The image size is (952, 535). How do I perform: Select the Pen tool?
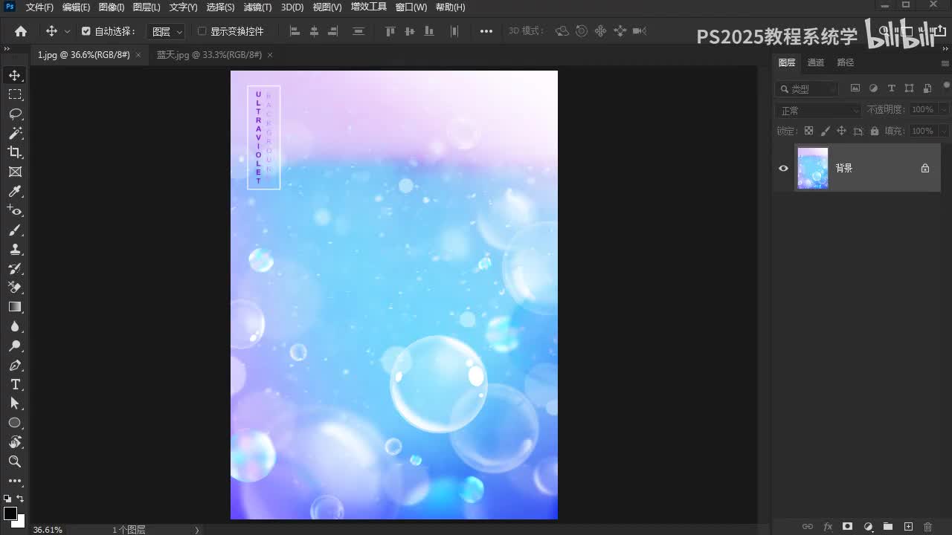click(x=15, y=365)
